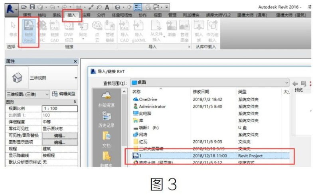Click the 图像 (Image) ribbon button

tap(172, 29)
